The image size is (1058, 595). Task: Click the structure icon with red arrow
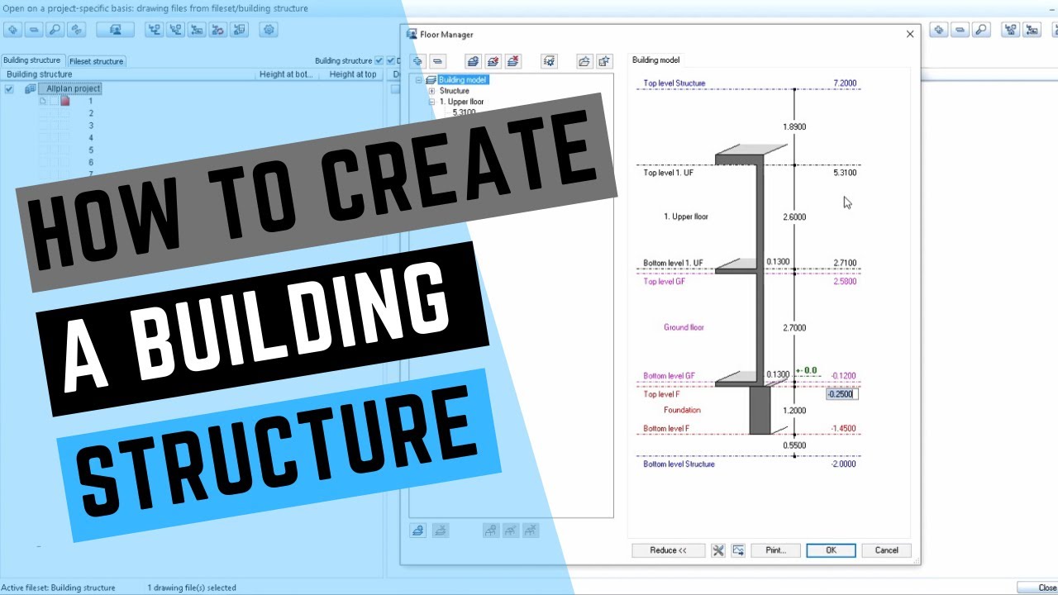(218, 30)
